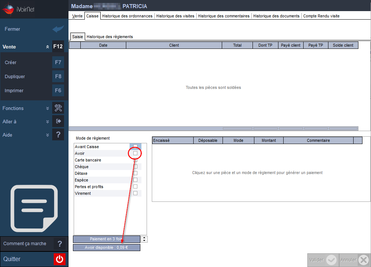Switch to Historique des ordonnances tab
Viewport: 371px width, 267px height.
click(127, 16)
